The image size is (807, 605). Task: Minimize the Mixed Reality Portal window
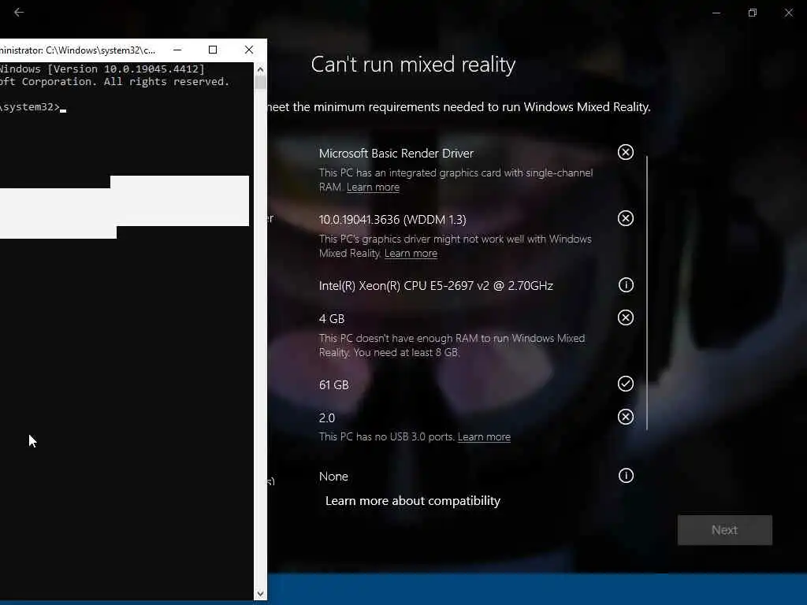click(716, 13)
